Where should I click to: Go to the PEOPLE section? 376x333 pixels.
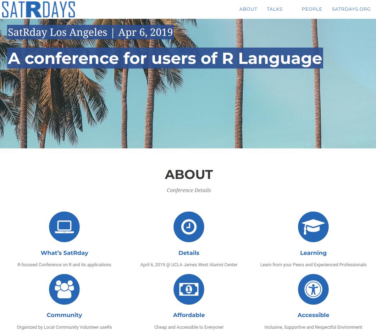coord(312,9)
